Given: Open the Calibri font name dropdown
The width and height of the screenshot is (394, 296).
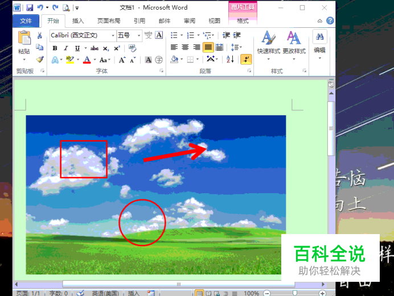Looking at the screenshot, I should (x=113, y=35).
